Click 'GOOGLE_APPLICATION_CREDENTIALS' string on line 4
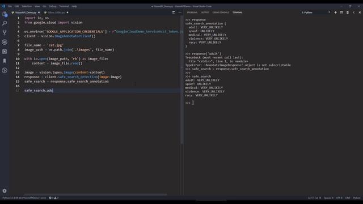The width and height of the screenshot is (363, 204). pyautogui.click(x=75, y=32)
